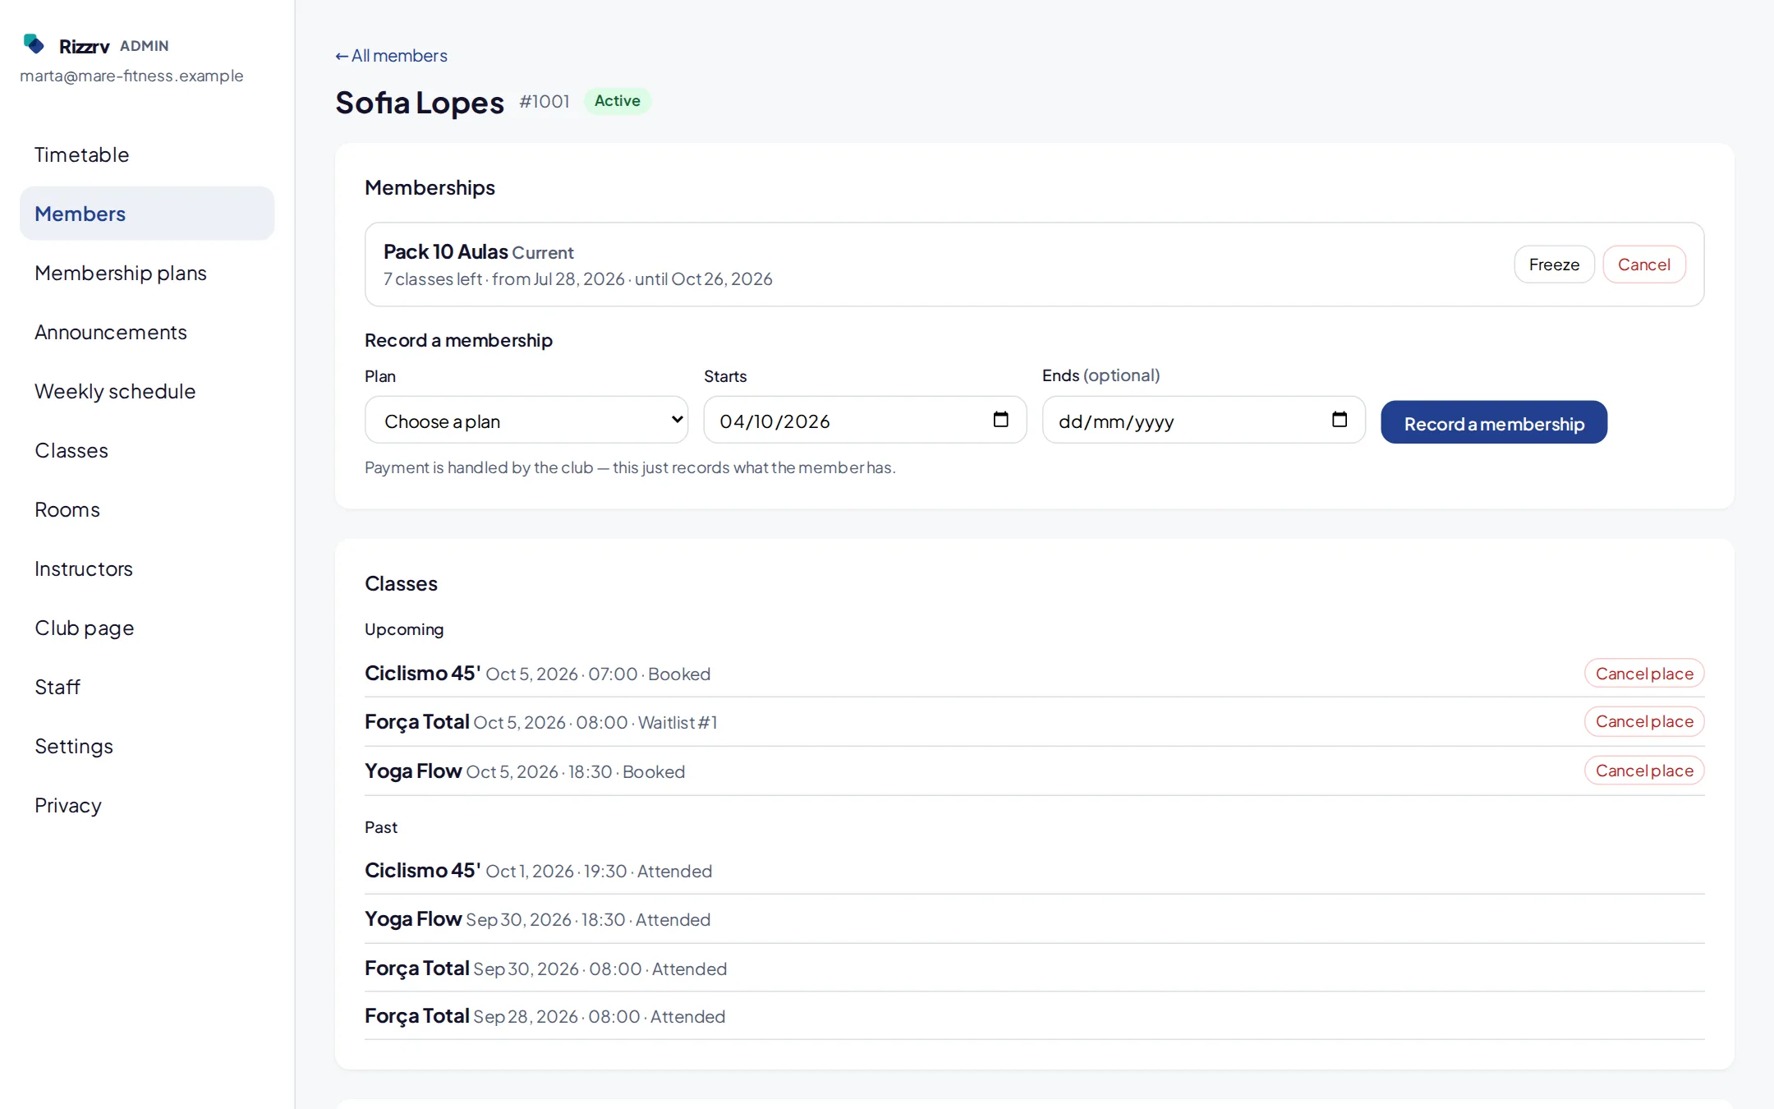Click the marta@mare-fitness.example account email
This screenshot has width=1774, height=1109.
[x=131, y=76]
